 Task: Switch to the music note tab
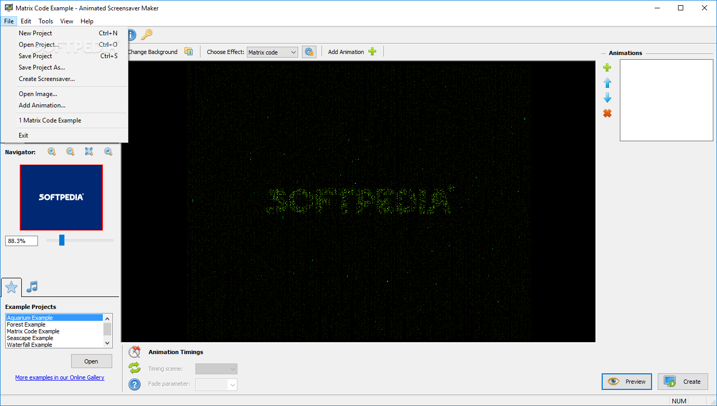(32, 287)
